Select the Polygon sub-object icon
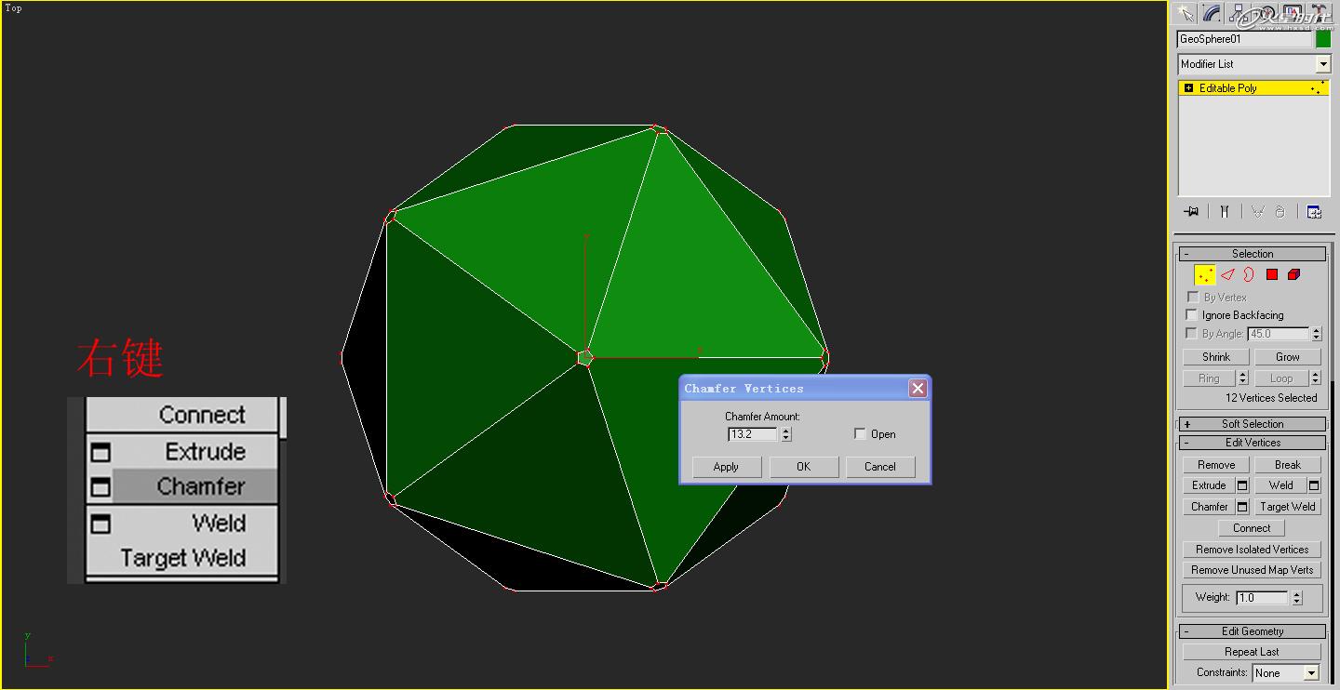The height and width of the screenshot is (690, 1340). click(1271, 274)
